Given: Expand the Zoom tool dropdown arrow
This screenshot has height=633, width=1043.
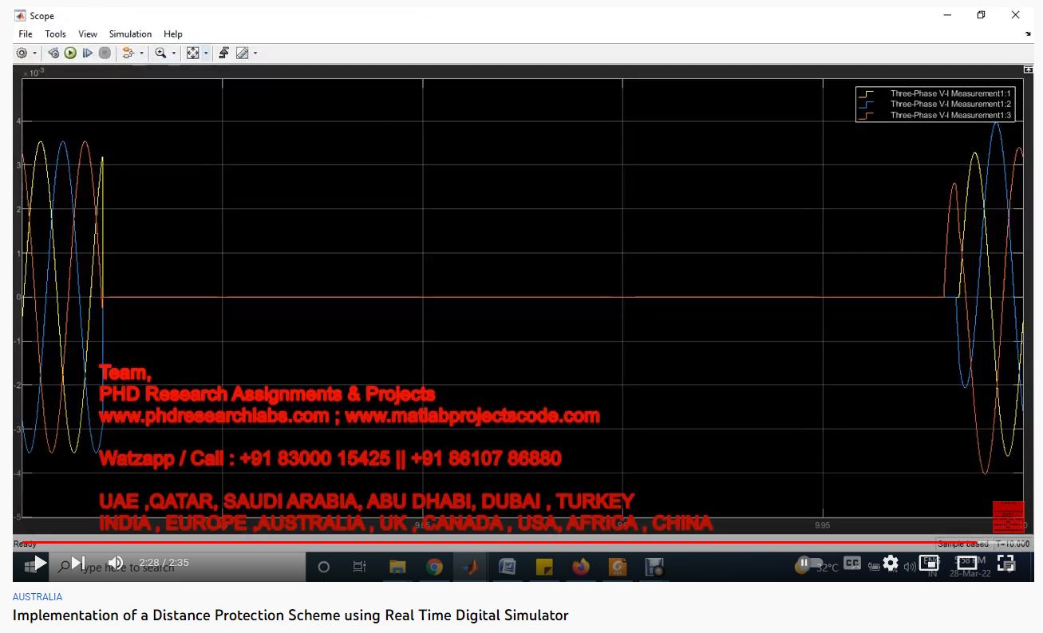Looking at the screenshot, I should (x=173, y=53).
